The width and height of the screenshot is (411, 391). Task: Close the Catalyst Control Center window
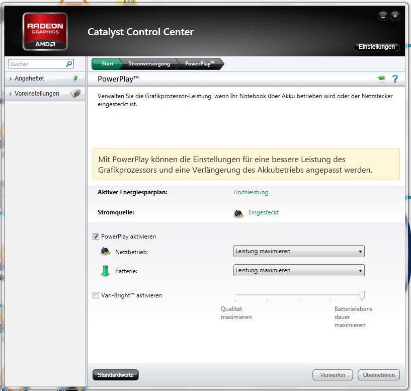[x=395, y=16]
